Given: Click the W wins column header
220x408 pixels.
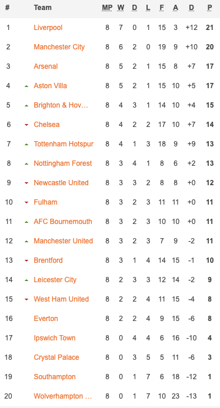Looking at the screenshot, I should (x=121, y=8).
